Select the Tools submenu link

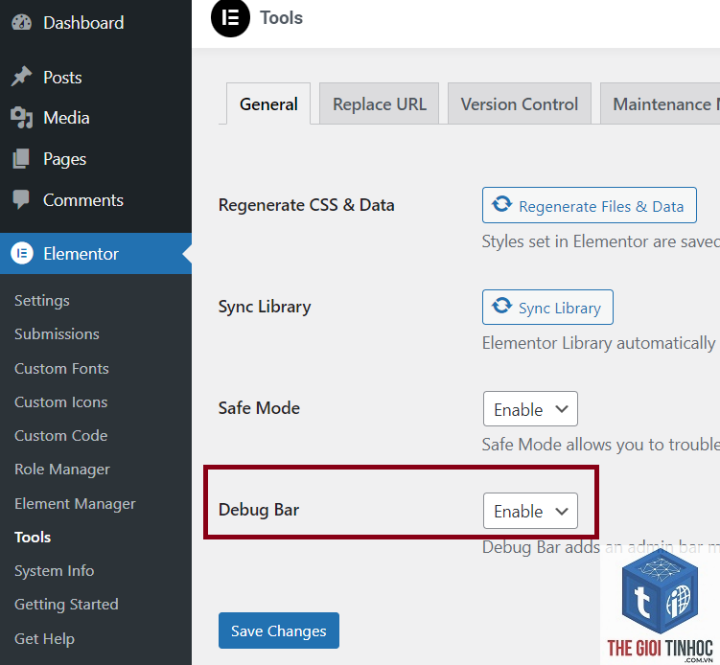33,537
